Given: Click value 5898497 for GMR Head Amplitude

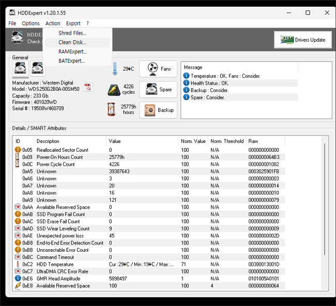Looking at the screenshot, I should [118, 279].
